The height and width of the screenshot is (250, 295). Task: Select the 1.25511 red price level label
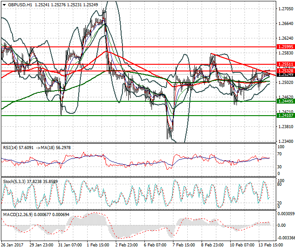(x=286, y=64)
